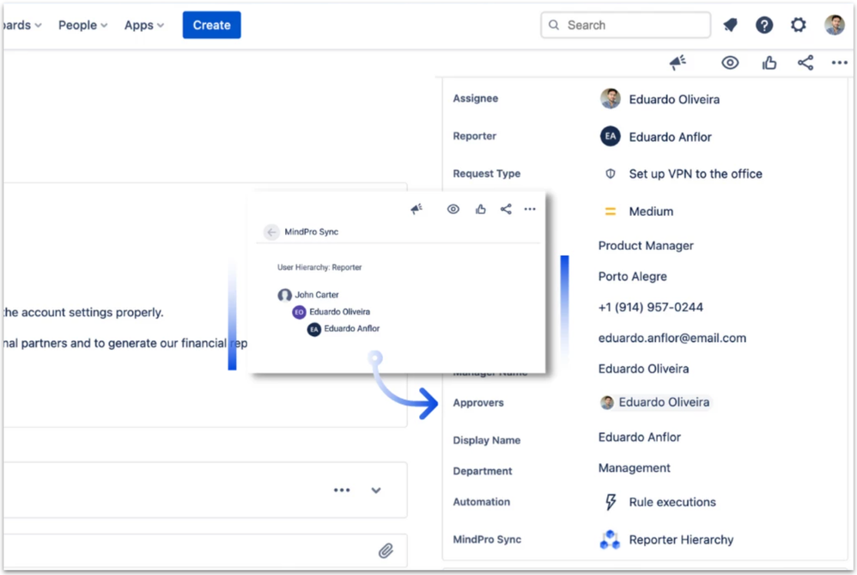Image resolution: width=857 pixels, height=575 pixels.
Task: Click the Assignee avatar of Eduardo Oliveira
Action: click(610, 99)
